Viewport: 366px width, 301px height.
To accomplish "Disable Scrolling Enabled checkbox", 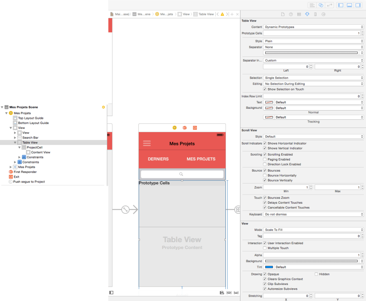I will point(265,154).
